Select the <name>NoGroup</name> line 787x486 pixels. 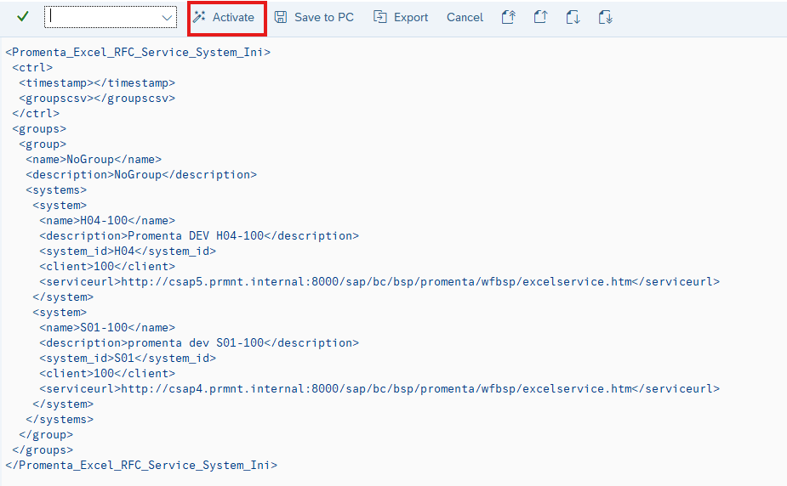(94, 160)
